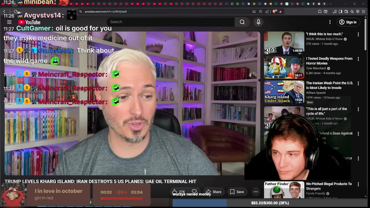Go back with the browser back arrow
The width and height of the screenshot is (370, 208).
4,12
